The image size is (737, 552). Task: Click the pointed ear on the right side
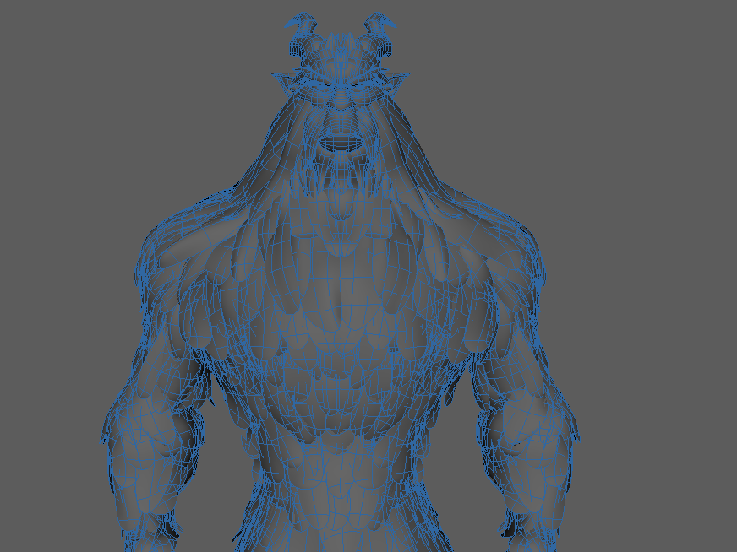pyautogui.click(x=396, y=78)
